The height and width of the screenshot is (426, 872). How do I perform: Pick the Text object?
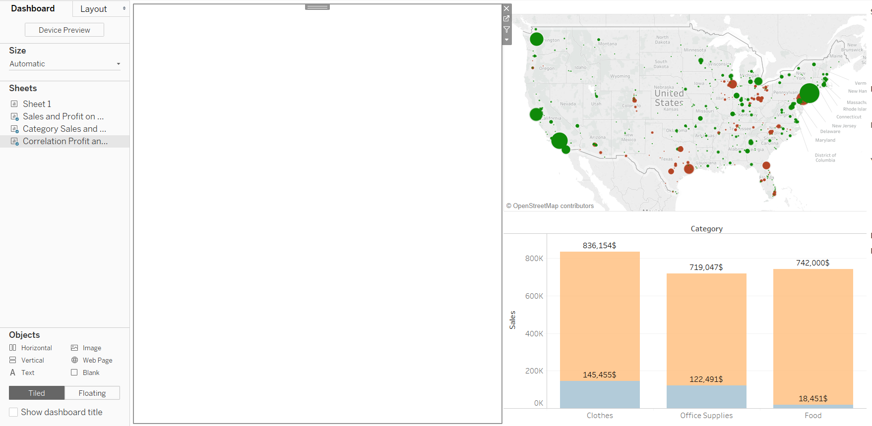(x=22, y=373)
